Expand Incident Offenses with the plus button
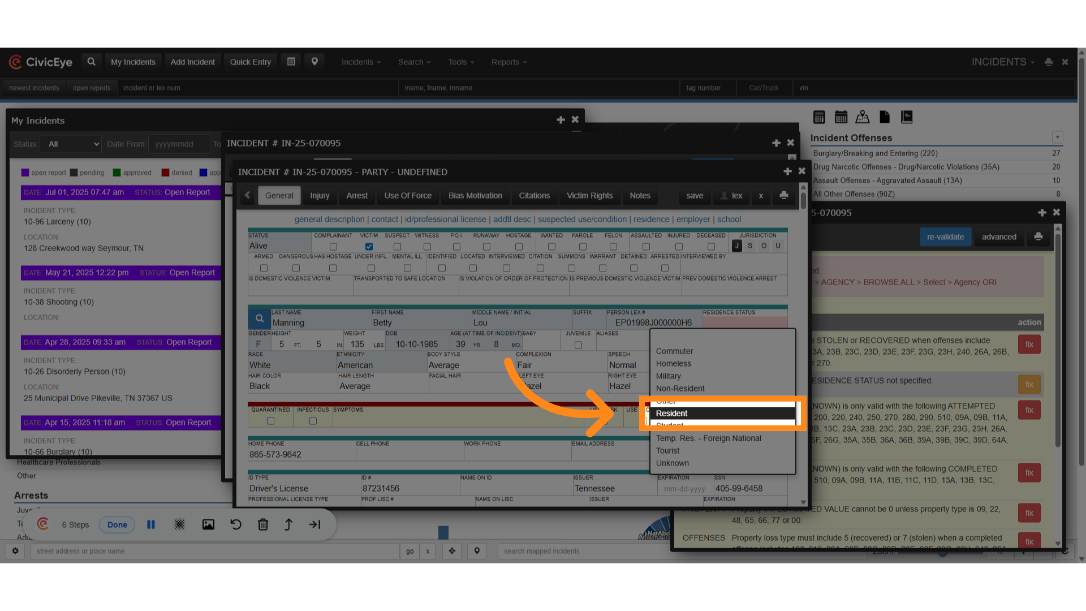Screen dimensions: 1086x611 click(1057, 137)
